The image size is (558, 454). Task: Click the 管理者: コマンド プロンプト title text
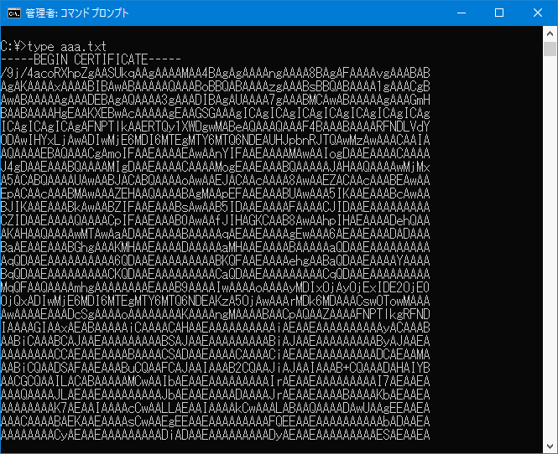pos(77,13)
